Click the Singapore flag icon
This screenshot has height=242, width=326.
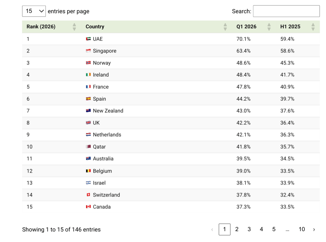pos(88,50)
